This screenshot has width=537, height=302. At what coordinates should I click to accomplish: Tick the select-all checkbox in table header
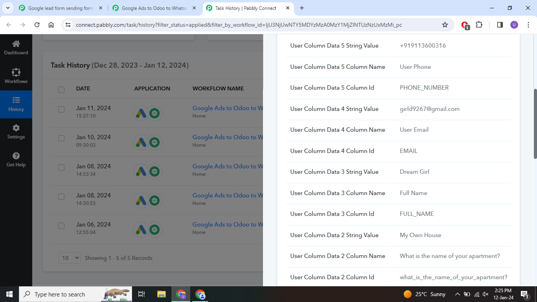coord(61,89)
